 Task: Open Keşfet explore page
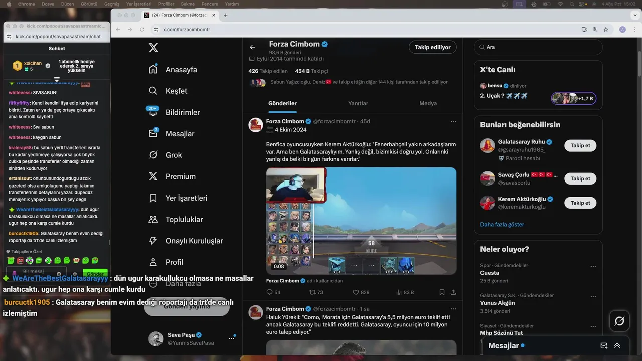[x=168, y=91]
